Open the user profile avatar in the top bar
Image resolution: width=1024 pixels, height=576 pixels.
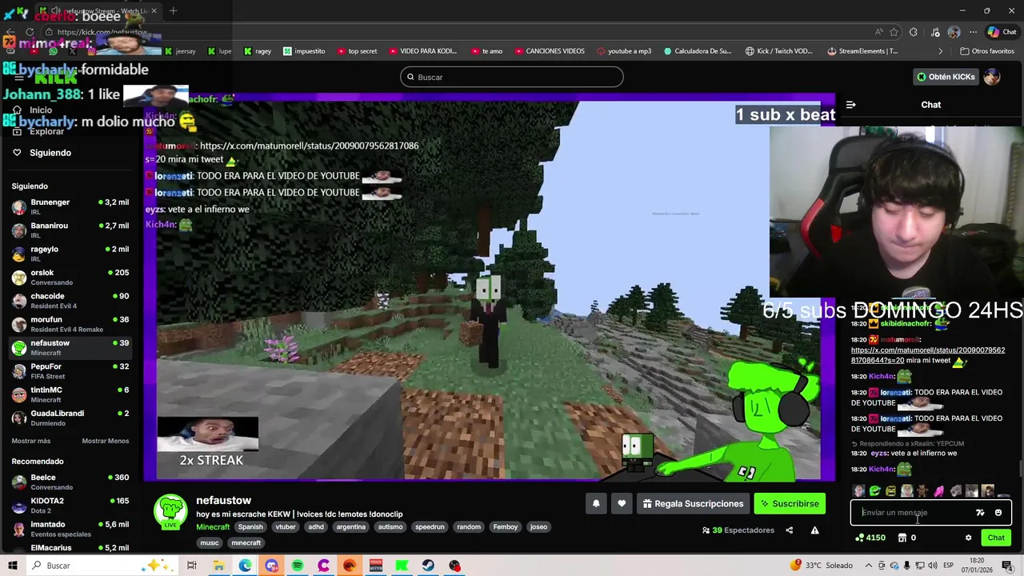[x=992, y=77]
